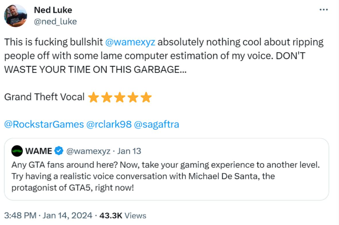339x225 pixels.
Task: Click the WAME avatar icon in quoted tweet
Action: coord(17,151)
